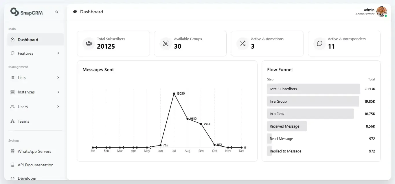Go to WhatsApp Servers menu item
The width and height of the screenshot is (395, 184).
click(x=35, y=151)
